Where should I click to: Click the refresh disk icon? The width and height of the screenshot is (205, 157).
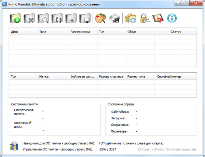(57, 18)
